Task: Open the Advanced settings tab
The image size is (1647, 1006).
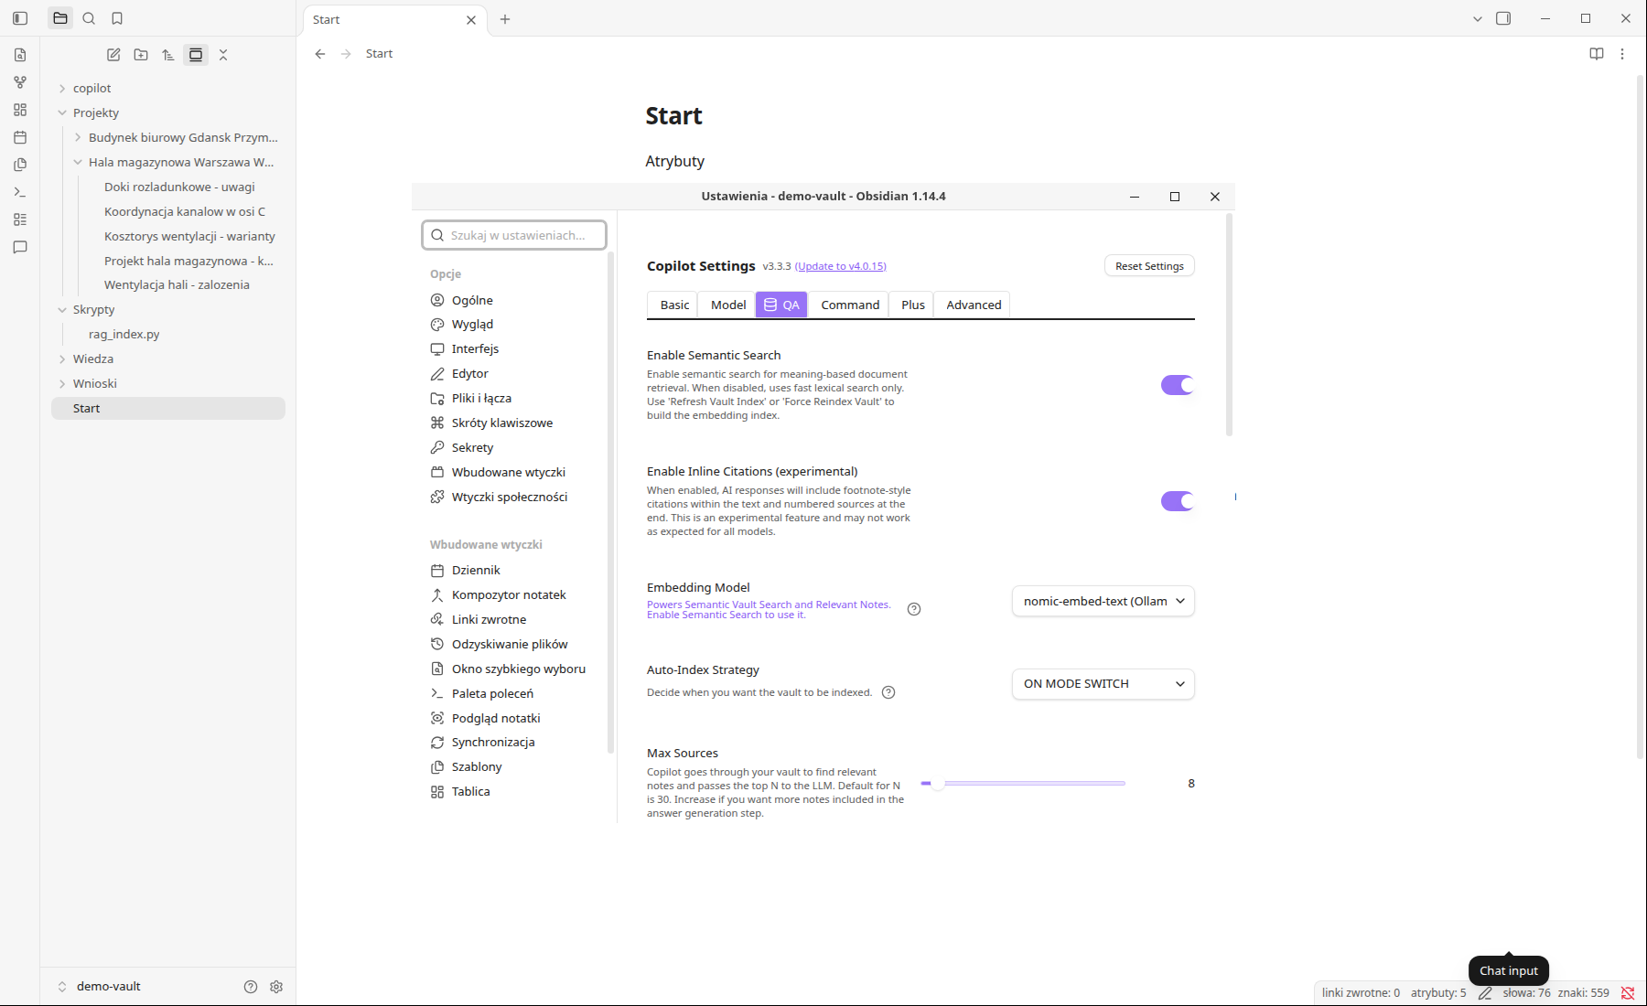Action: click(974, 305)
